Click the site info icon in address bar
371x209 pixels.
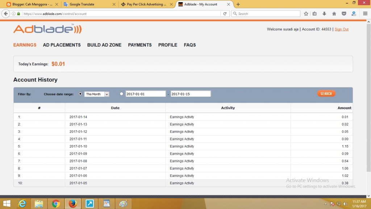[13, 14]
